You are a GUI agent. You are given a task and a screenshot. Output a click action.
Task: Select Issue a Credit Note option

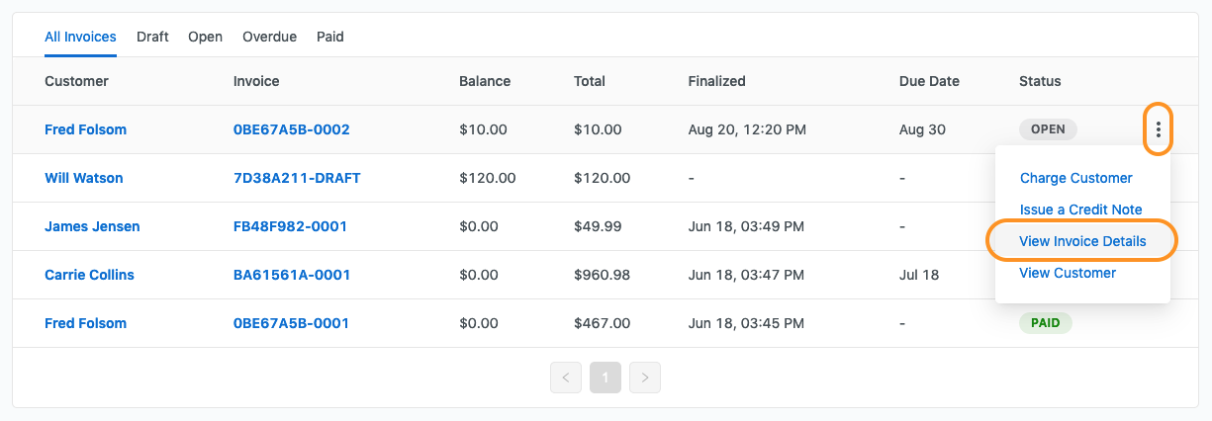tap(1080, 210)
